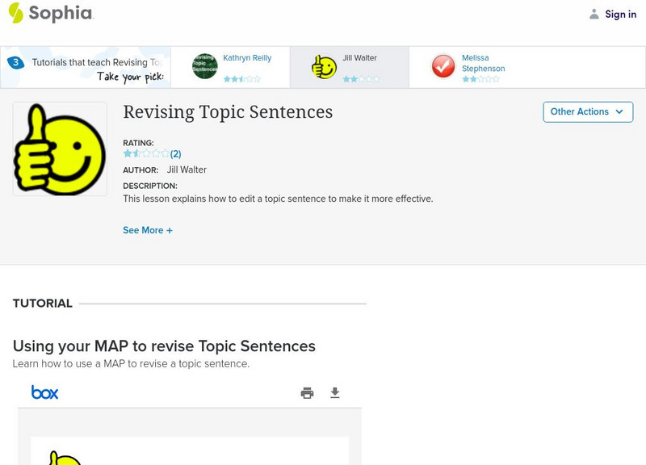Click the large thumbs-up smiley thumbnail
The height and width of the screenshot is (465, 646).
(x=60, y=149)
